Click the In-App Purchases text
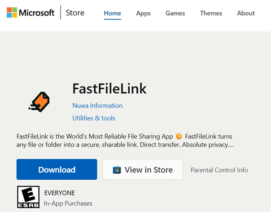This screenshot has width=271, height=212. (68, 203)
